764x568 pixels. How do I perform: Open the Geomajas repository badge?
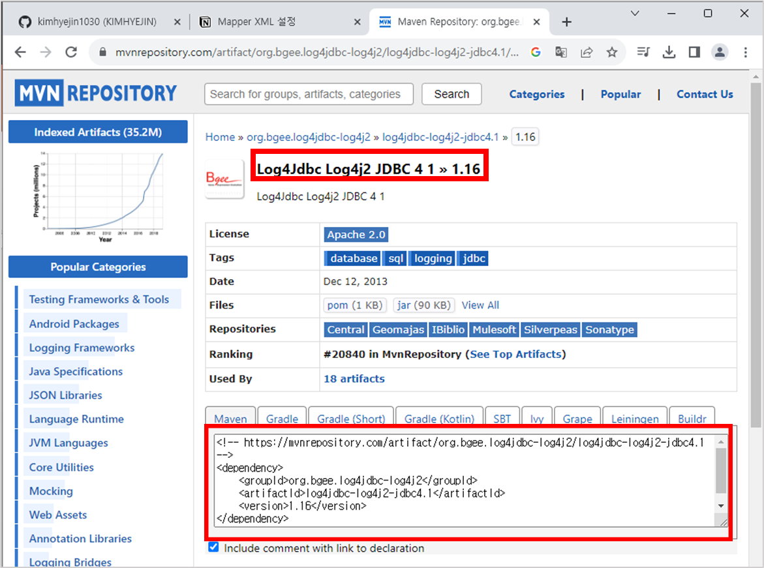pyautogui.click(x=398, y=330)
